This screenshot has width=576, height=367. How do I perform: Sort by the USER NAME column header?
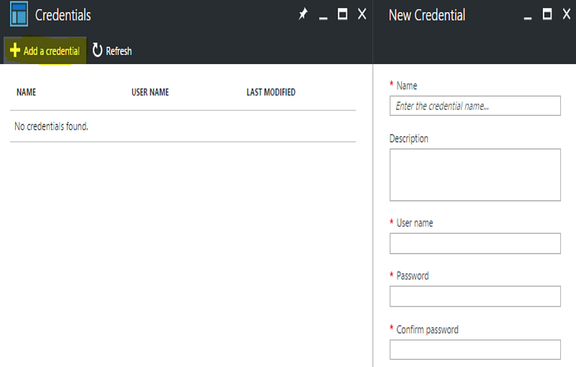[150, 92]
